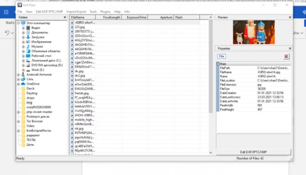Open the undo dropdown arrow in background window
The height and width of the screenshot is (175, 306).
(x=12, y=33)
